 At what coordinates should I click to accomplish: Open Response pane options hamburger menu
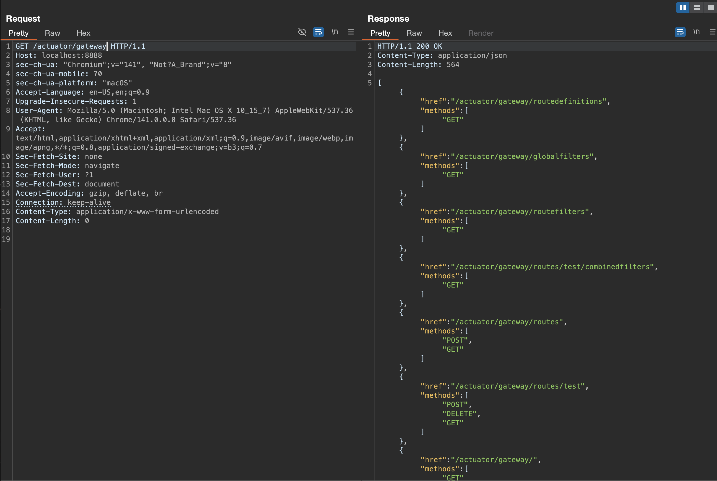coord(712,32)
